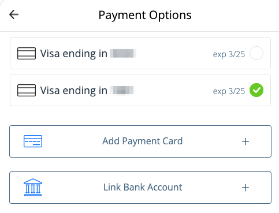Click exp 3/25 on the selected Visa
This screenshot has width=279, height=213.
pyautogui.click(x=229, y=91)
